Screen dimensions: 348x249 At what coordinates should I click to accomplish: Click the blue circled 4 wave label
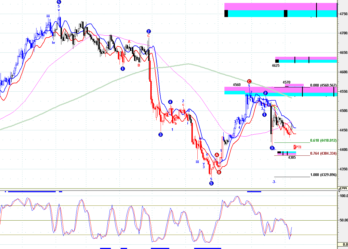(x=170, y=102)
